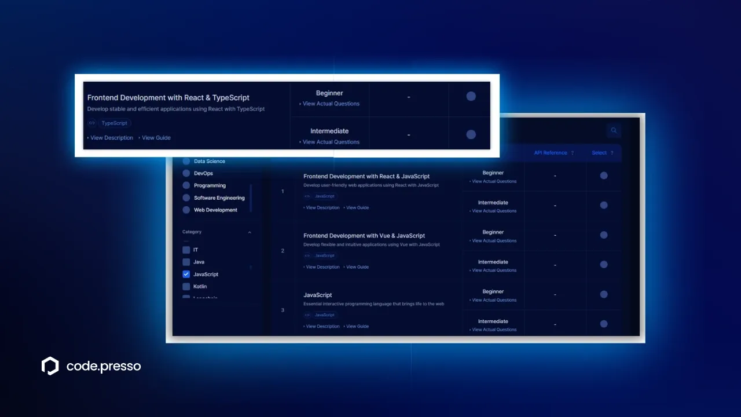
Task: Expand View Actual Questions for Vue Beginner
Action: (494, 241)
